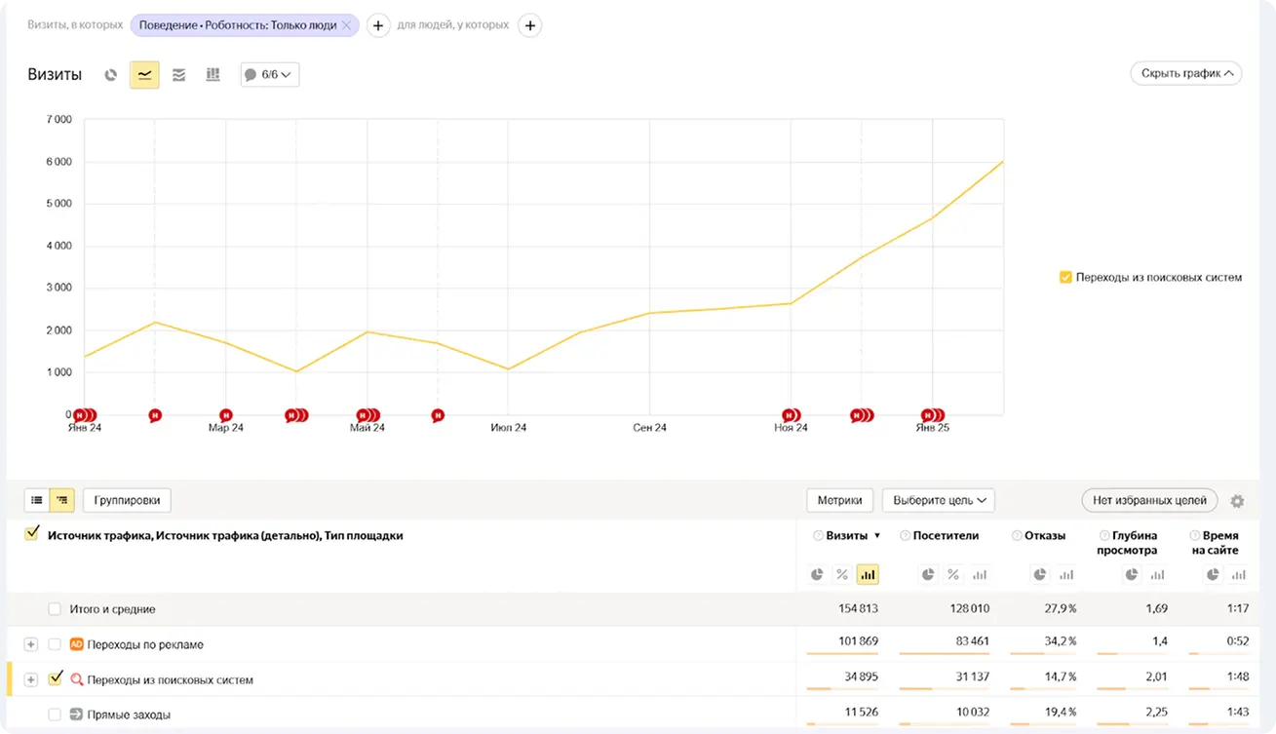Remove the Роботность: Только люди filter
Viewport: 1276px width, 734px height.
click(346, 25)
